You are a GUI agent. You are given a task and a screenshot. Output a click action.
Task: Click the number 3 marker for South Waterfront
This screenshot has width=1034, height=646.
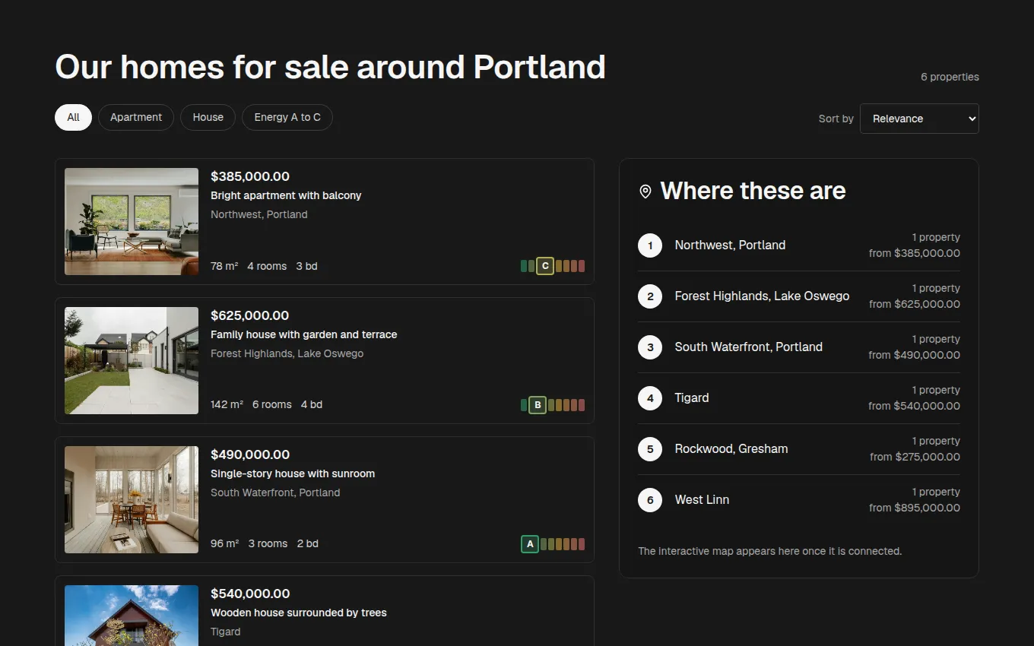[x=650, y=347]
